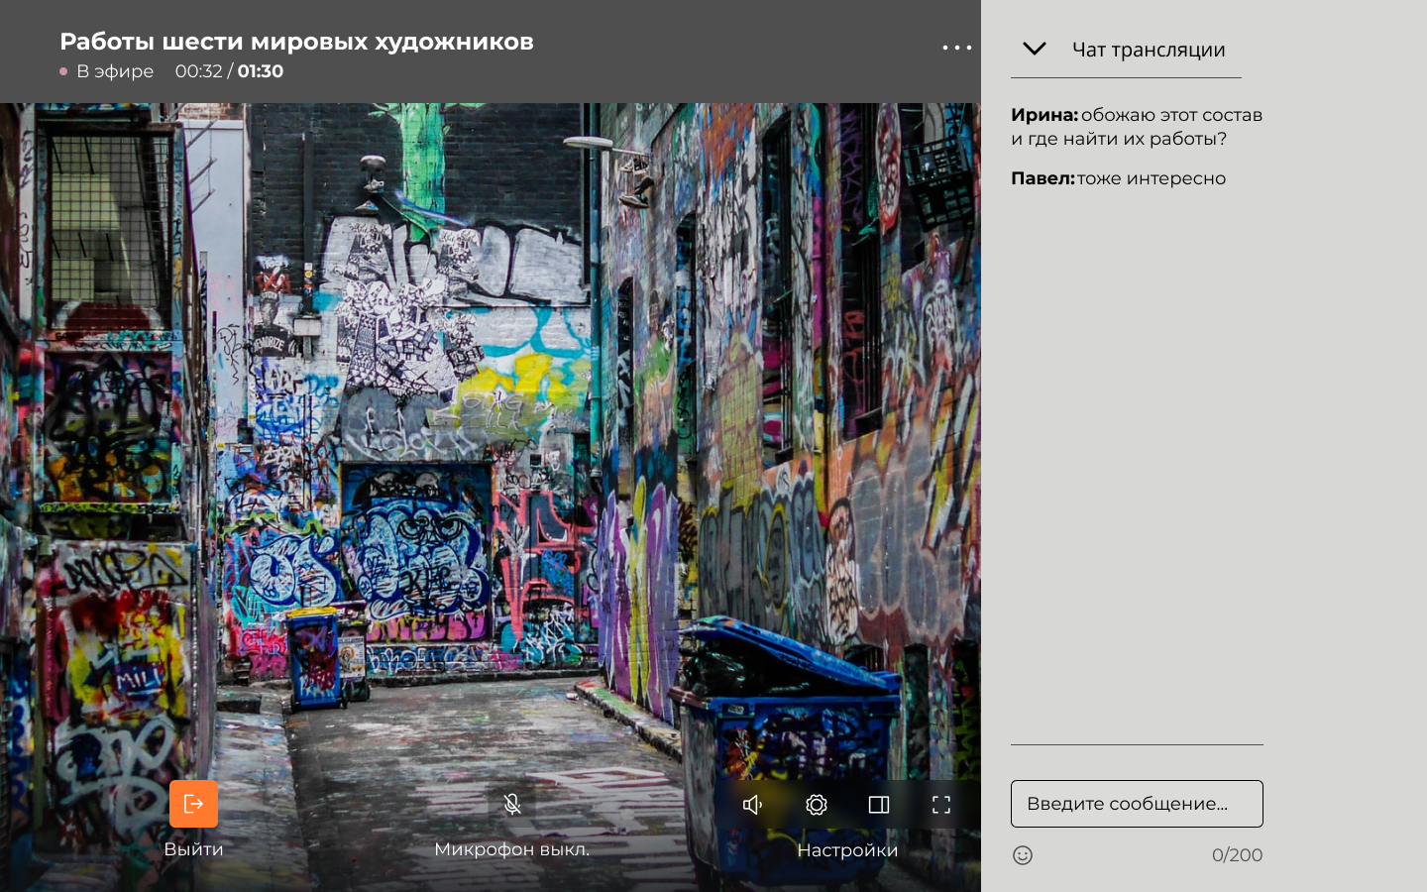
Task: Click the '0/200' character counter
Action: pos(1237,855)
